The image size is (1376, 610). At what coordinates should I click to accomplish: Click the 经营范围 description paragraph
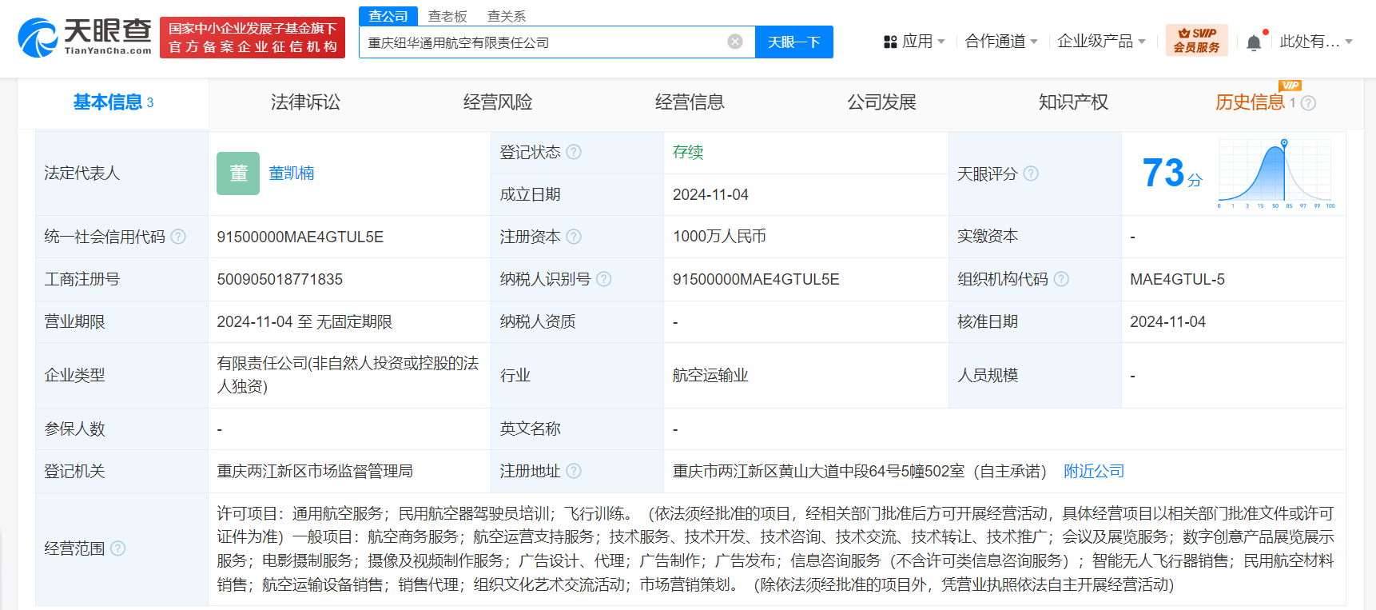[775, 548]
